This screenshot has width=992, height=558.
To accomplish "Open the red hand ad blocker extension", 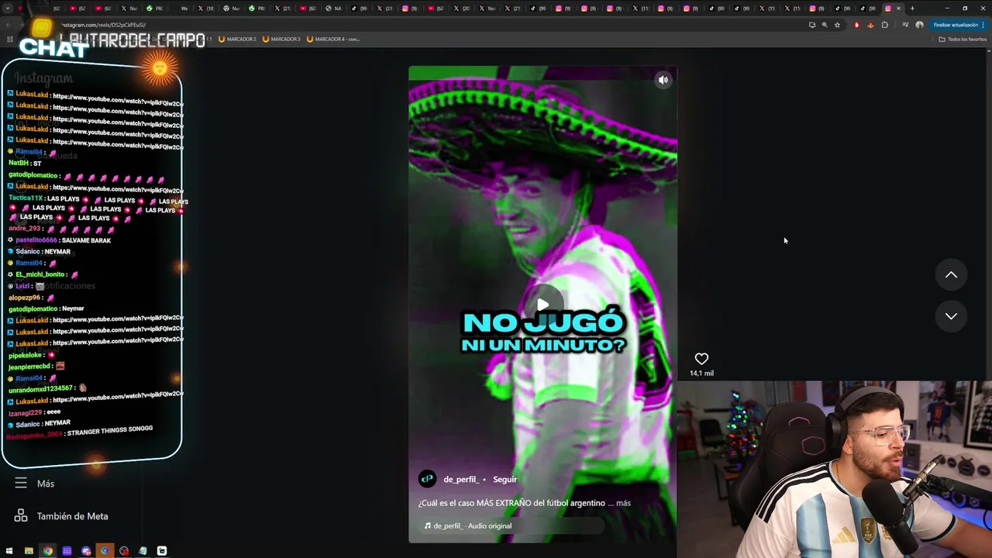I will 856,25.
